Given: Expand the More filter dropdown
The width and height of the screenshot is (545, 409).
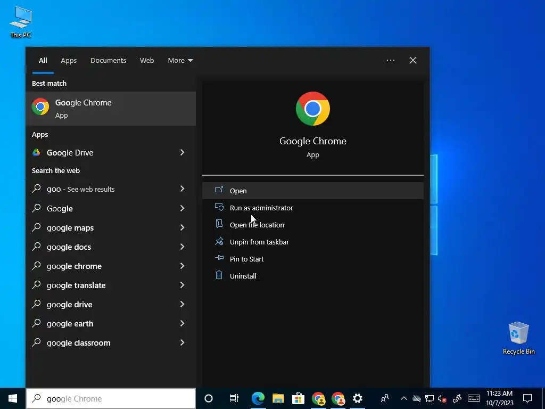Looking at the screenshot, I should point(180,61).
